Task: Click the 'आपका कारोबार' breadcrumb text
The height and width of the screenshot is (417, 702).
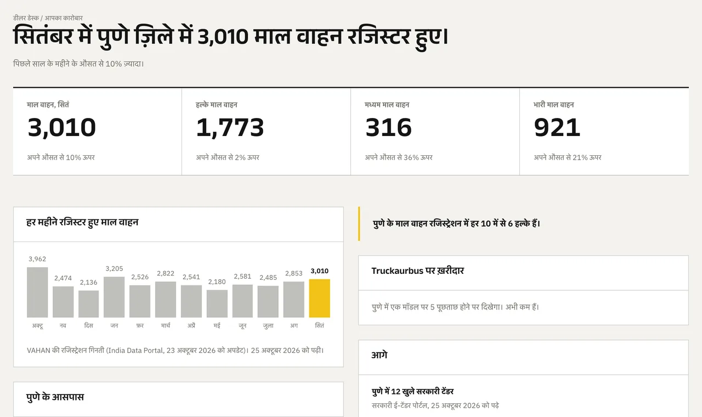Action: 64,18
